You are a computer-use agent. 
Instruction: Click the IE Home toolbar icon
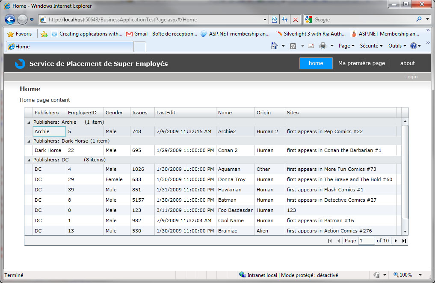tap(274, 46)
